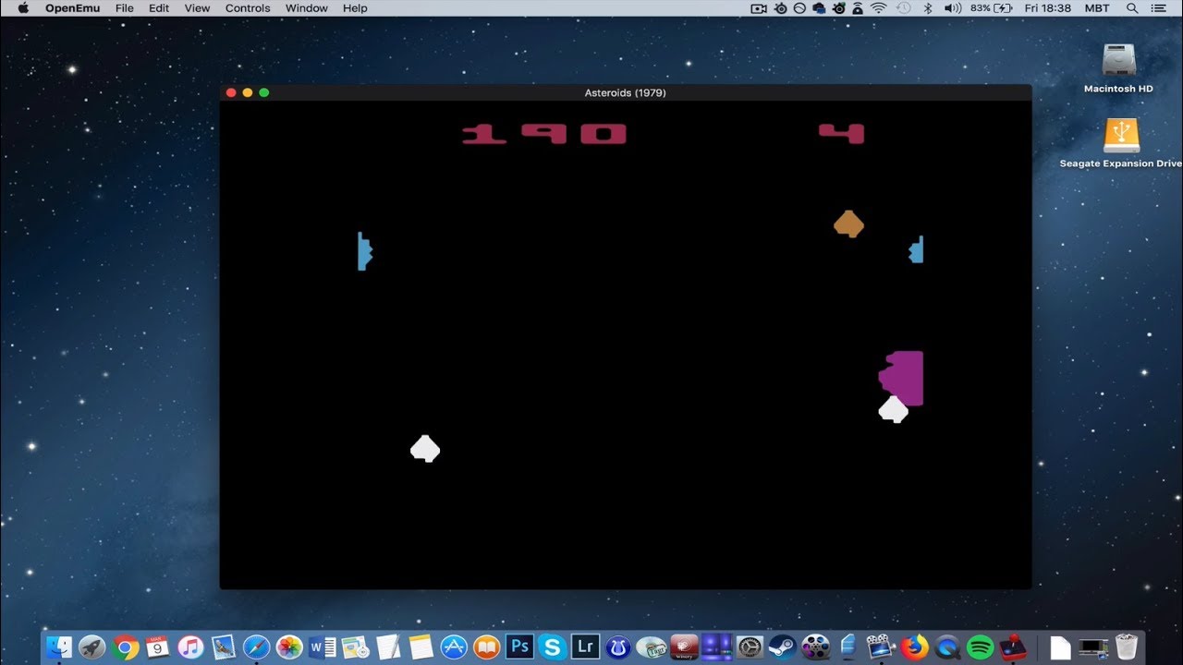Image resolution: width=1183 pixels, height=665 pixels.
Task: Click the green full-screen button on the Asteroids window
Action: [x=263, y=92]
